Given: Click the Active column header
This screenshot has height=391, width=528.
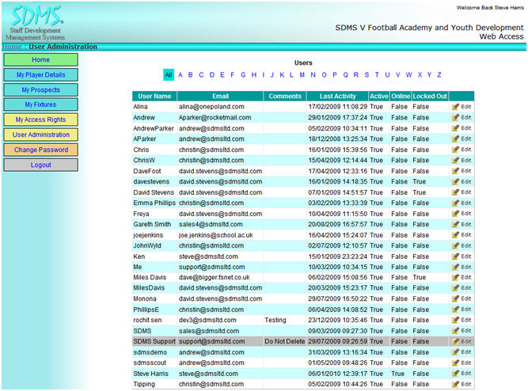Looking at the screenshot, I should pos(379,97).
